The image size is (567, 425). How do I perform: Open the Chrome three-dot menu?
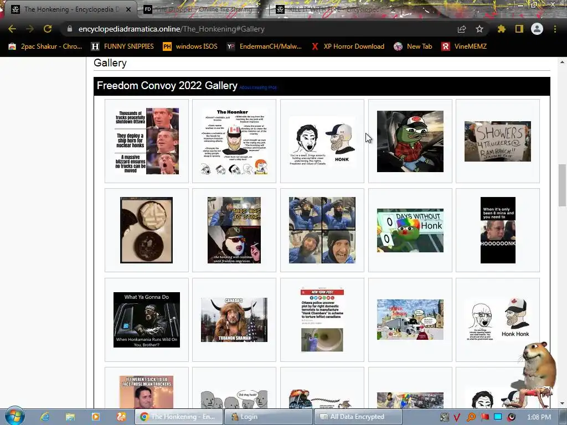[555, 29]
